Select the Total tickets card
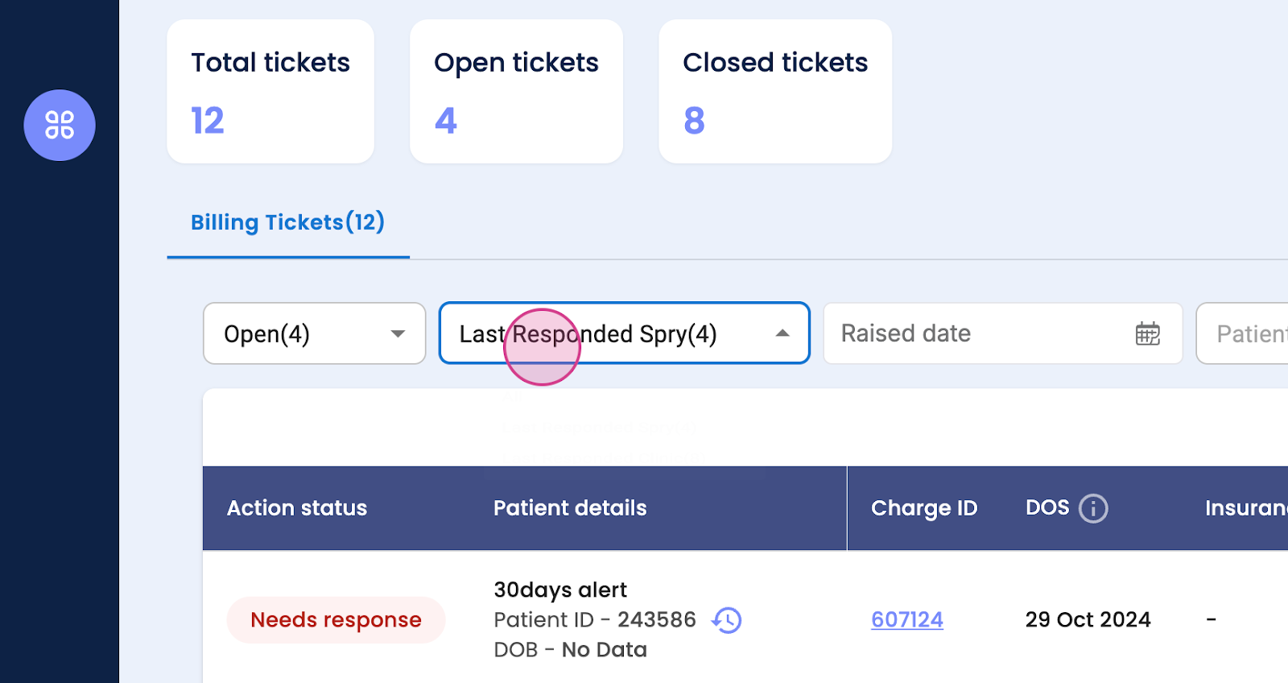Viewport: 1288px width, 683px height. click(x=270, y=91)
